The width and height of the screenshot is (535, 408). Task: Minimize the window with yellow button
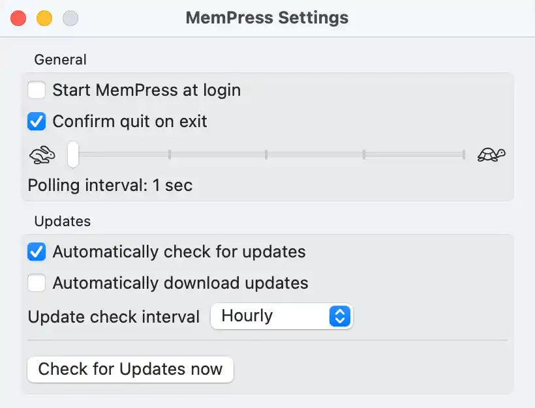[44, 18]
